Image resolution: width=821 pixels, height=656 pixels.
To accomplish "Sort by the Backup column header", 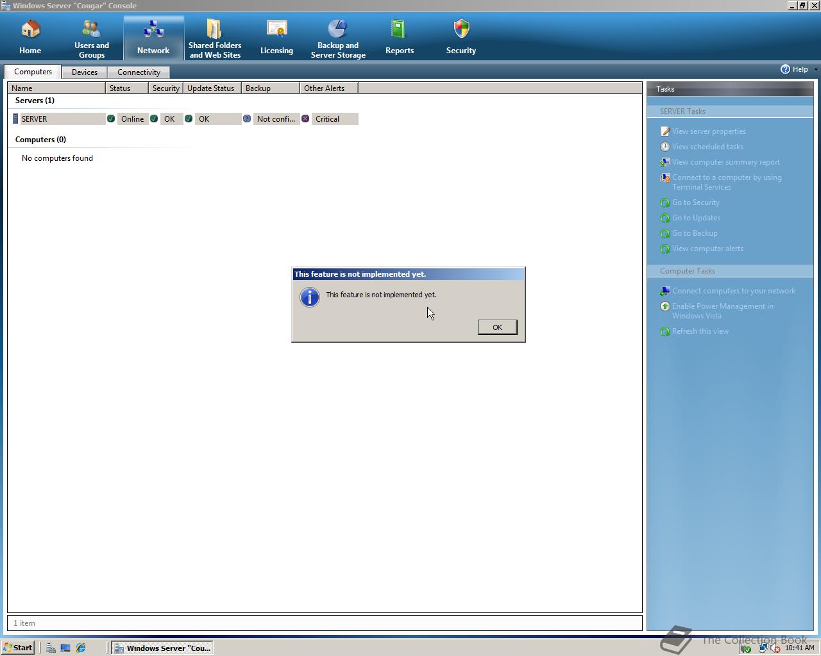I will pyautogui.click(x=271, y=88).
